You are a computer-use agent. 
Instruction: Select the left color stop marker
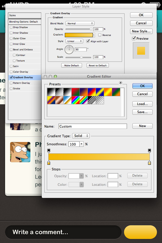[x=49, y=163]
